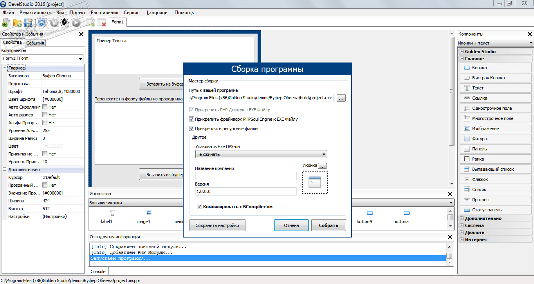Click the new project toolbar icon

(x=5, y=23)
